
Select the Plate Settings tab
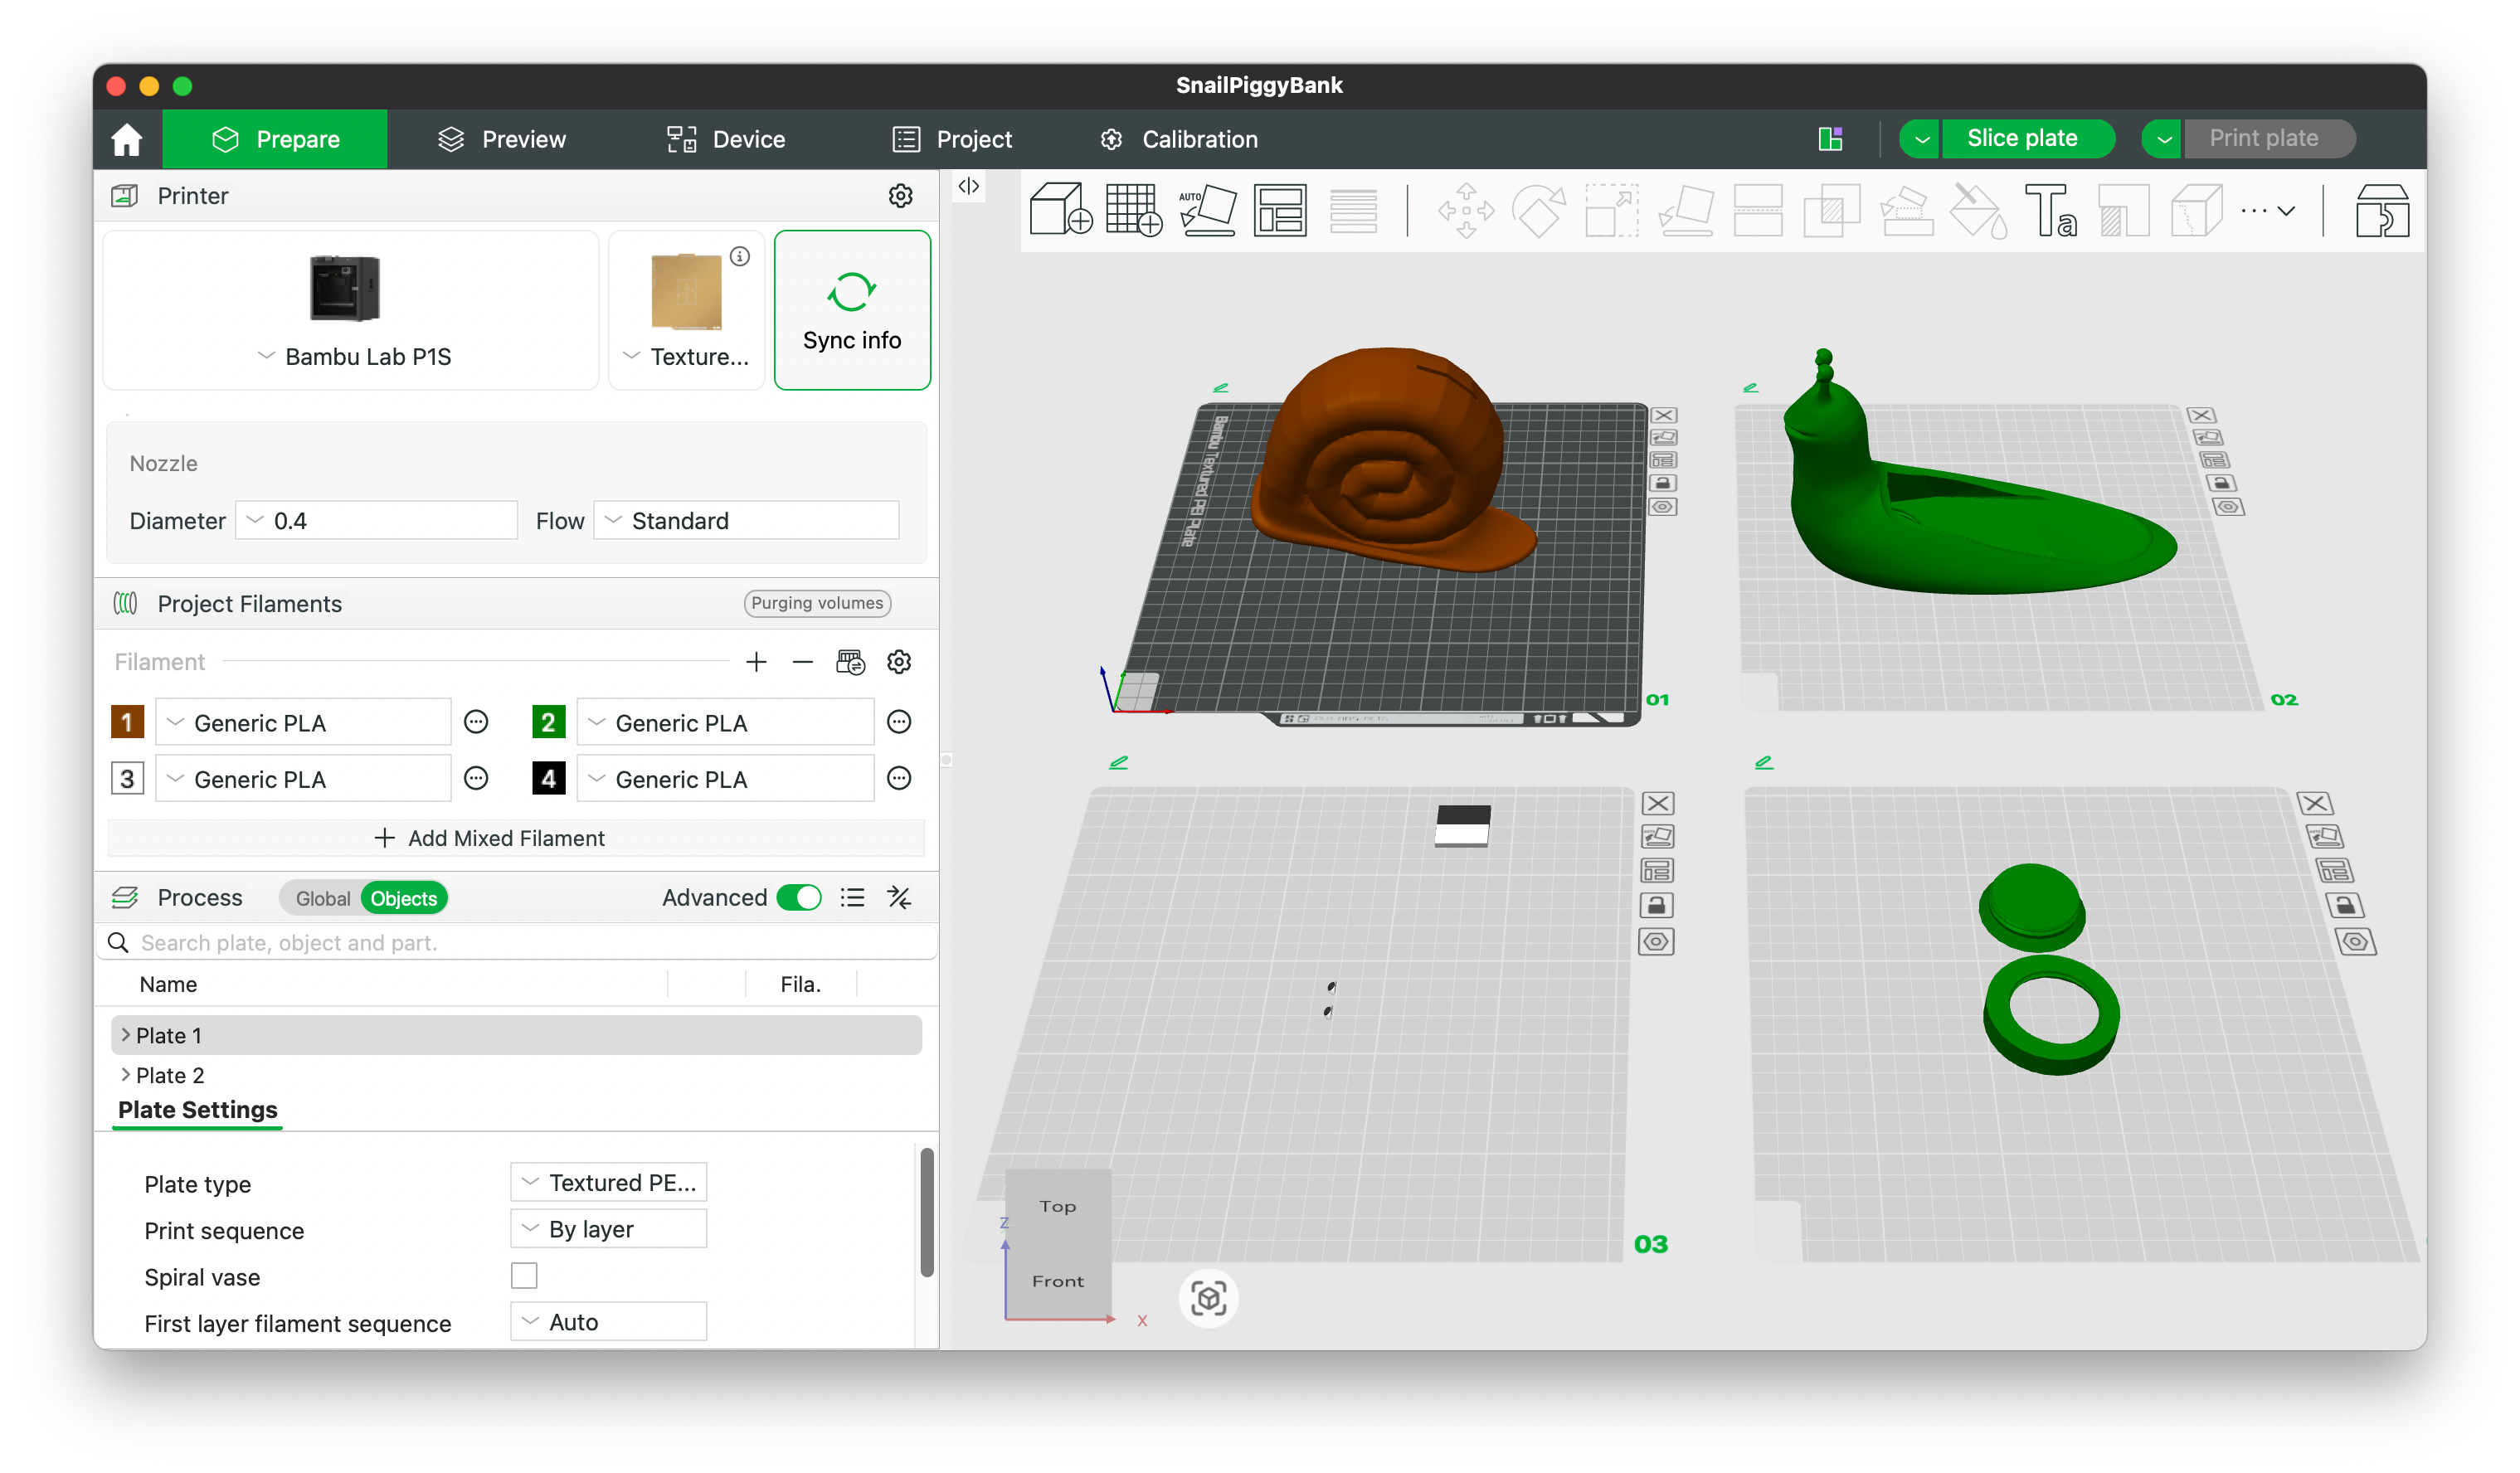tap(197, 1110)
